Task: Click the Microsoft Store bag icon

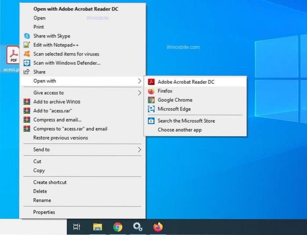Action: (151, 121)
